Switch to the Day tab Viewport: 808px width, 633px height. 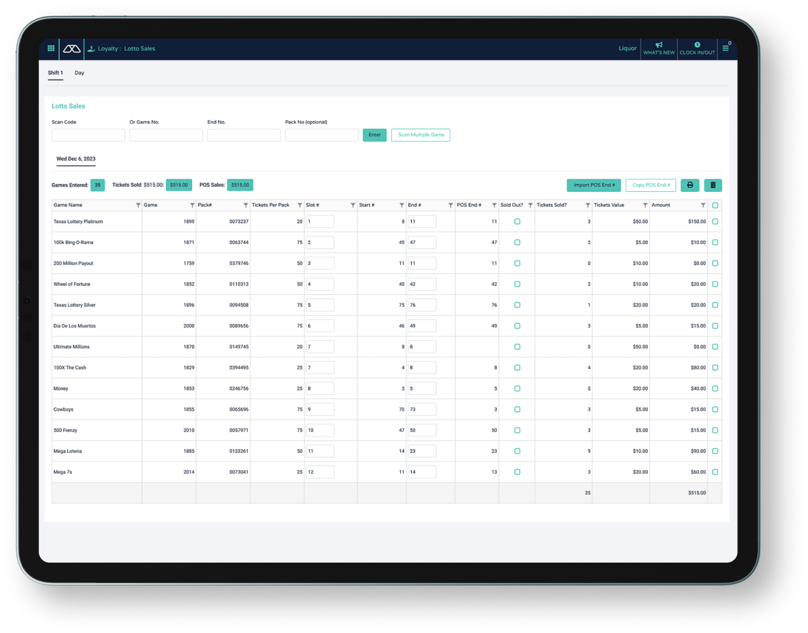pyautogui.click(x=79, y=73)
